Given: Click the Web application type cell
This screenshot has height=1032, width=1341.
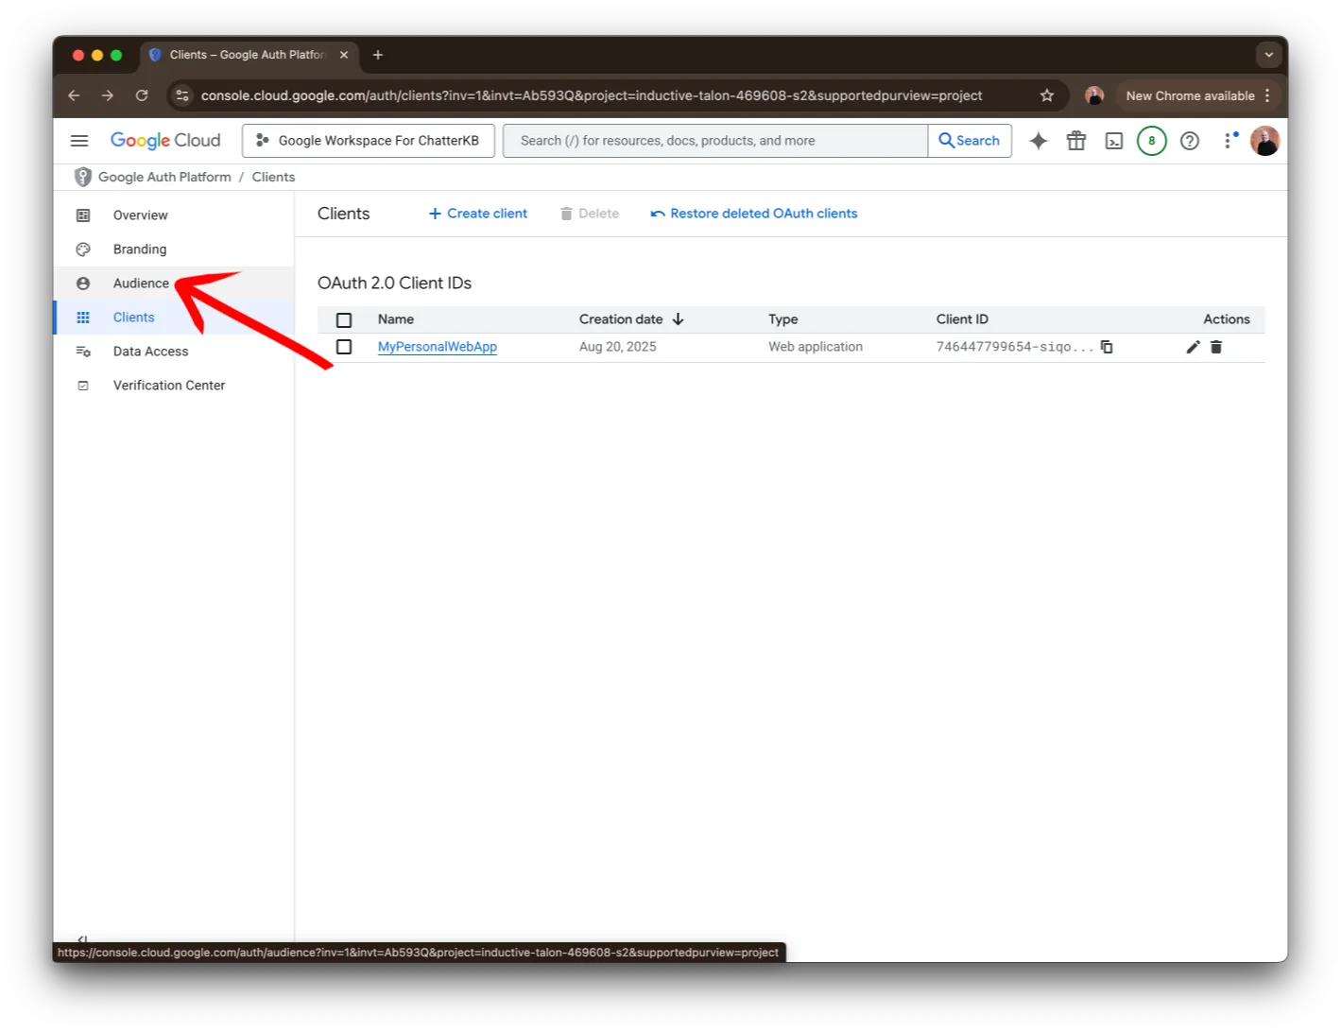Looking at the screenshot, I should coord(816,347).
